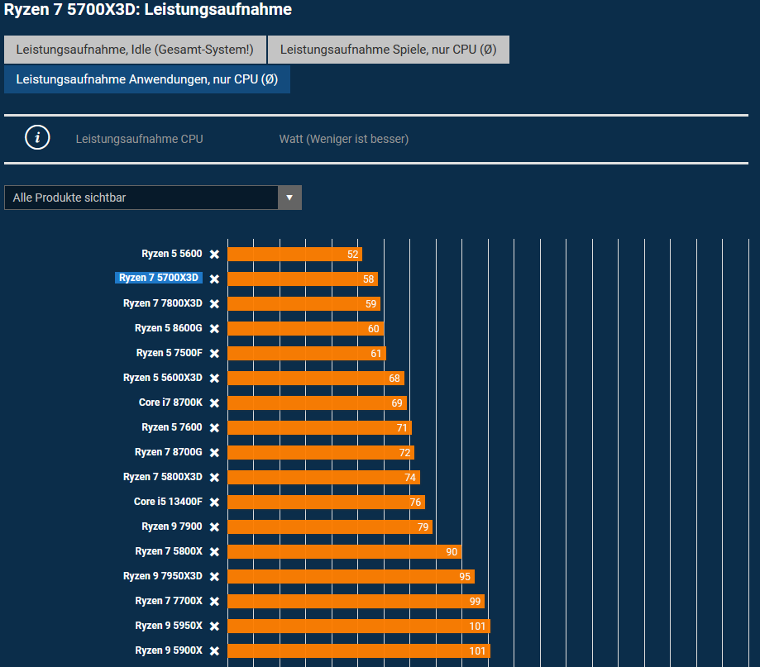
Task: Click the 59 value on the Ryzen 7 7800X3D bar
Action: tap(370, 303)
